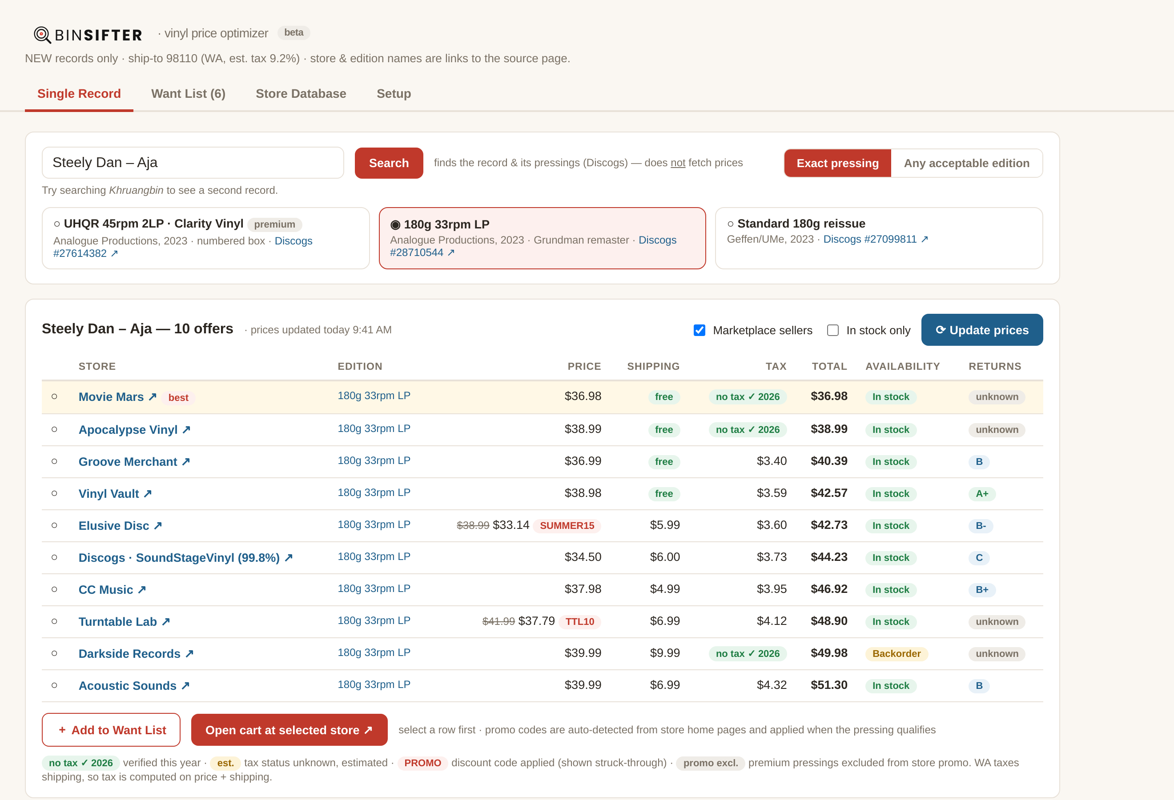This screenshot has height=800, width=1174.
Task: Click the best badge beside Movie Mars
Action: click(178, 398)
